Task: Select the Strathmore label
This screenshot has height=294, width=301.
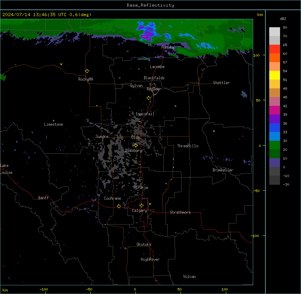Action: (x=180, y=212)
